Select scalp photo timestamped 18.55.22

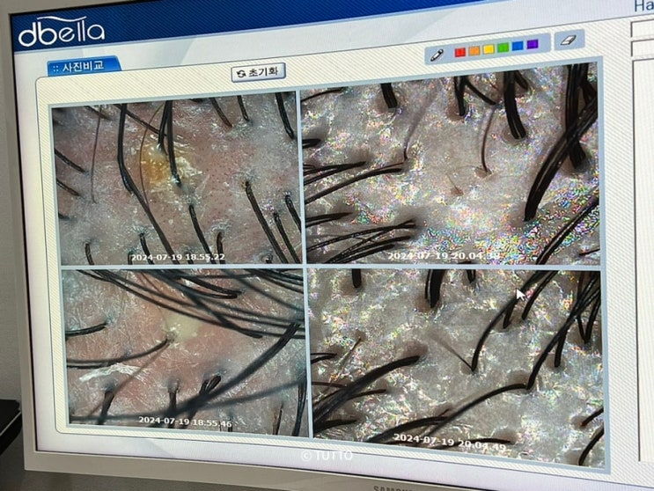click(177, 180)
